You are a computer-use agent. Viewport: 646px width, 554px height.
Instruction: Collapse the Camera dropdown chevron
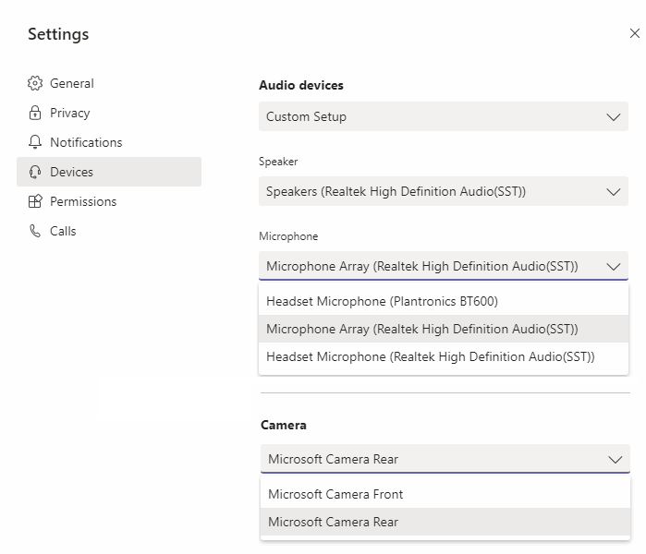pyautogui.click(x=616, y=459)
